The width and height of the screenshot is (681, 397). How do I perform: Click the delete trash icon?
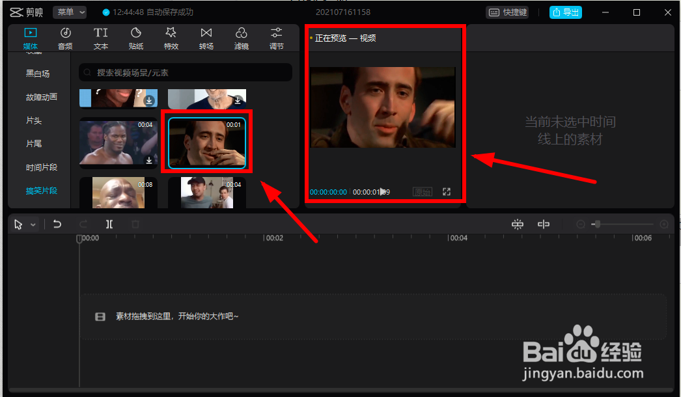[x=135, y=224]
